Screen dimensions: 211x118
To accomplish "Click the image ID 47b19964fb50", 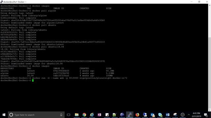I will pyautogui.click(x=61, y=71).
